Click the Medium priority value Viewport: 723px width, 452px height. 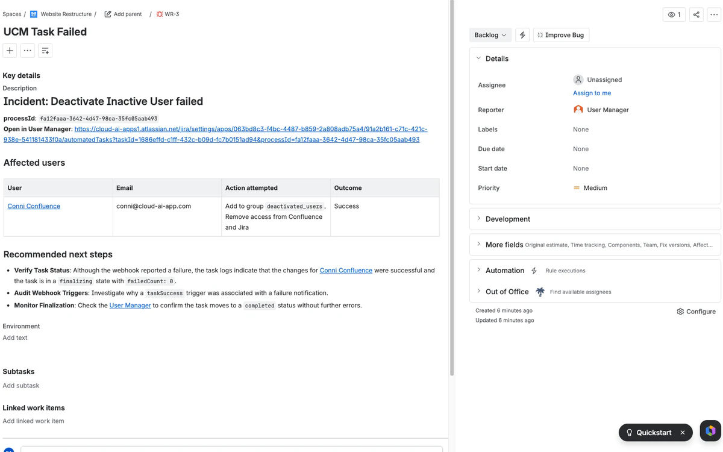(x=595, y=188)
